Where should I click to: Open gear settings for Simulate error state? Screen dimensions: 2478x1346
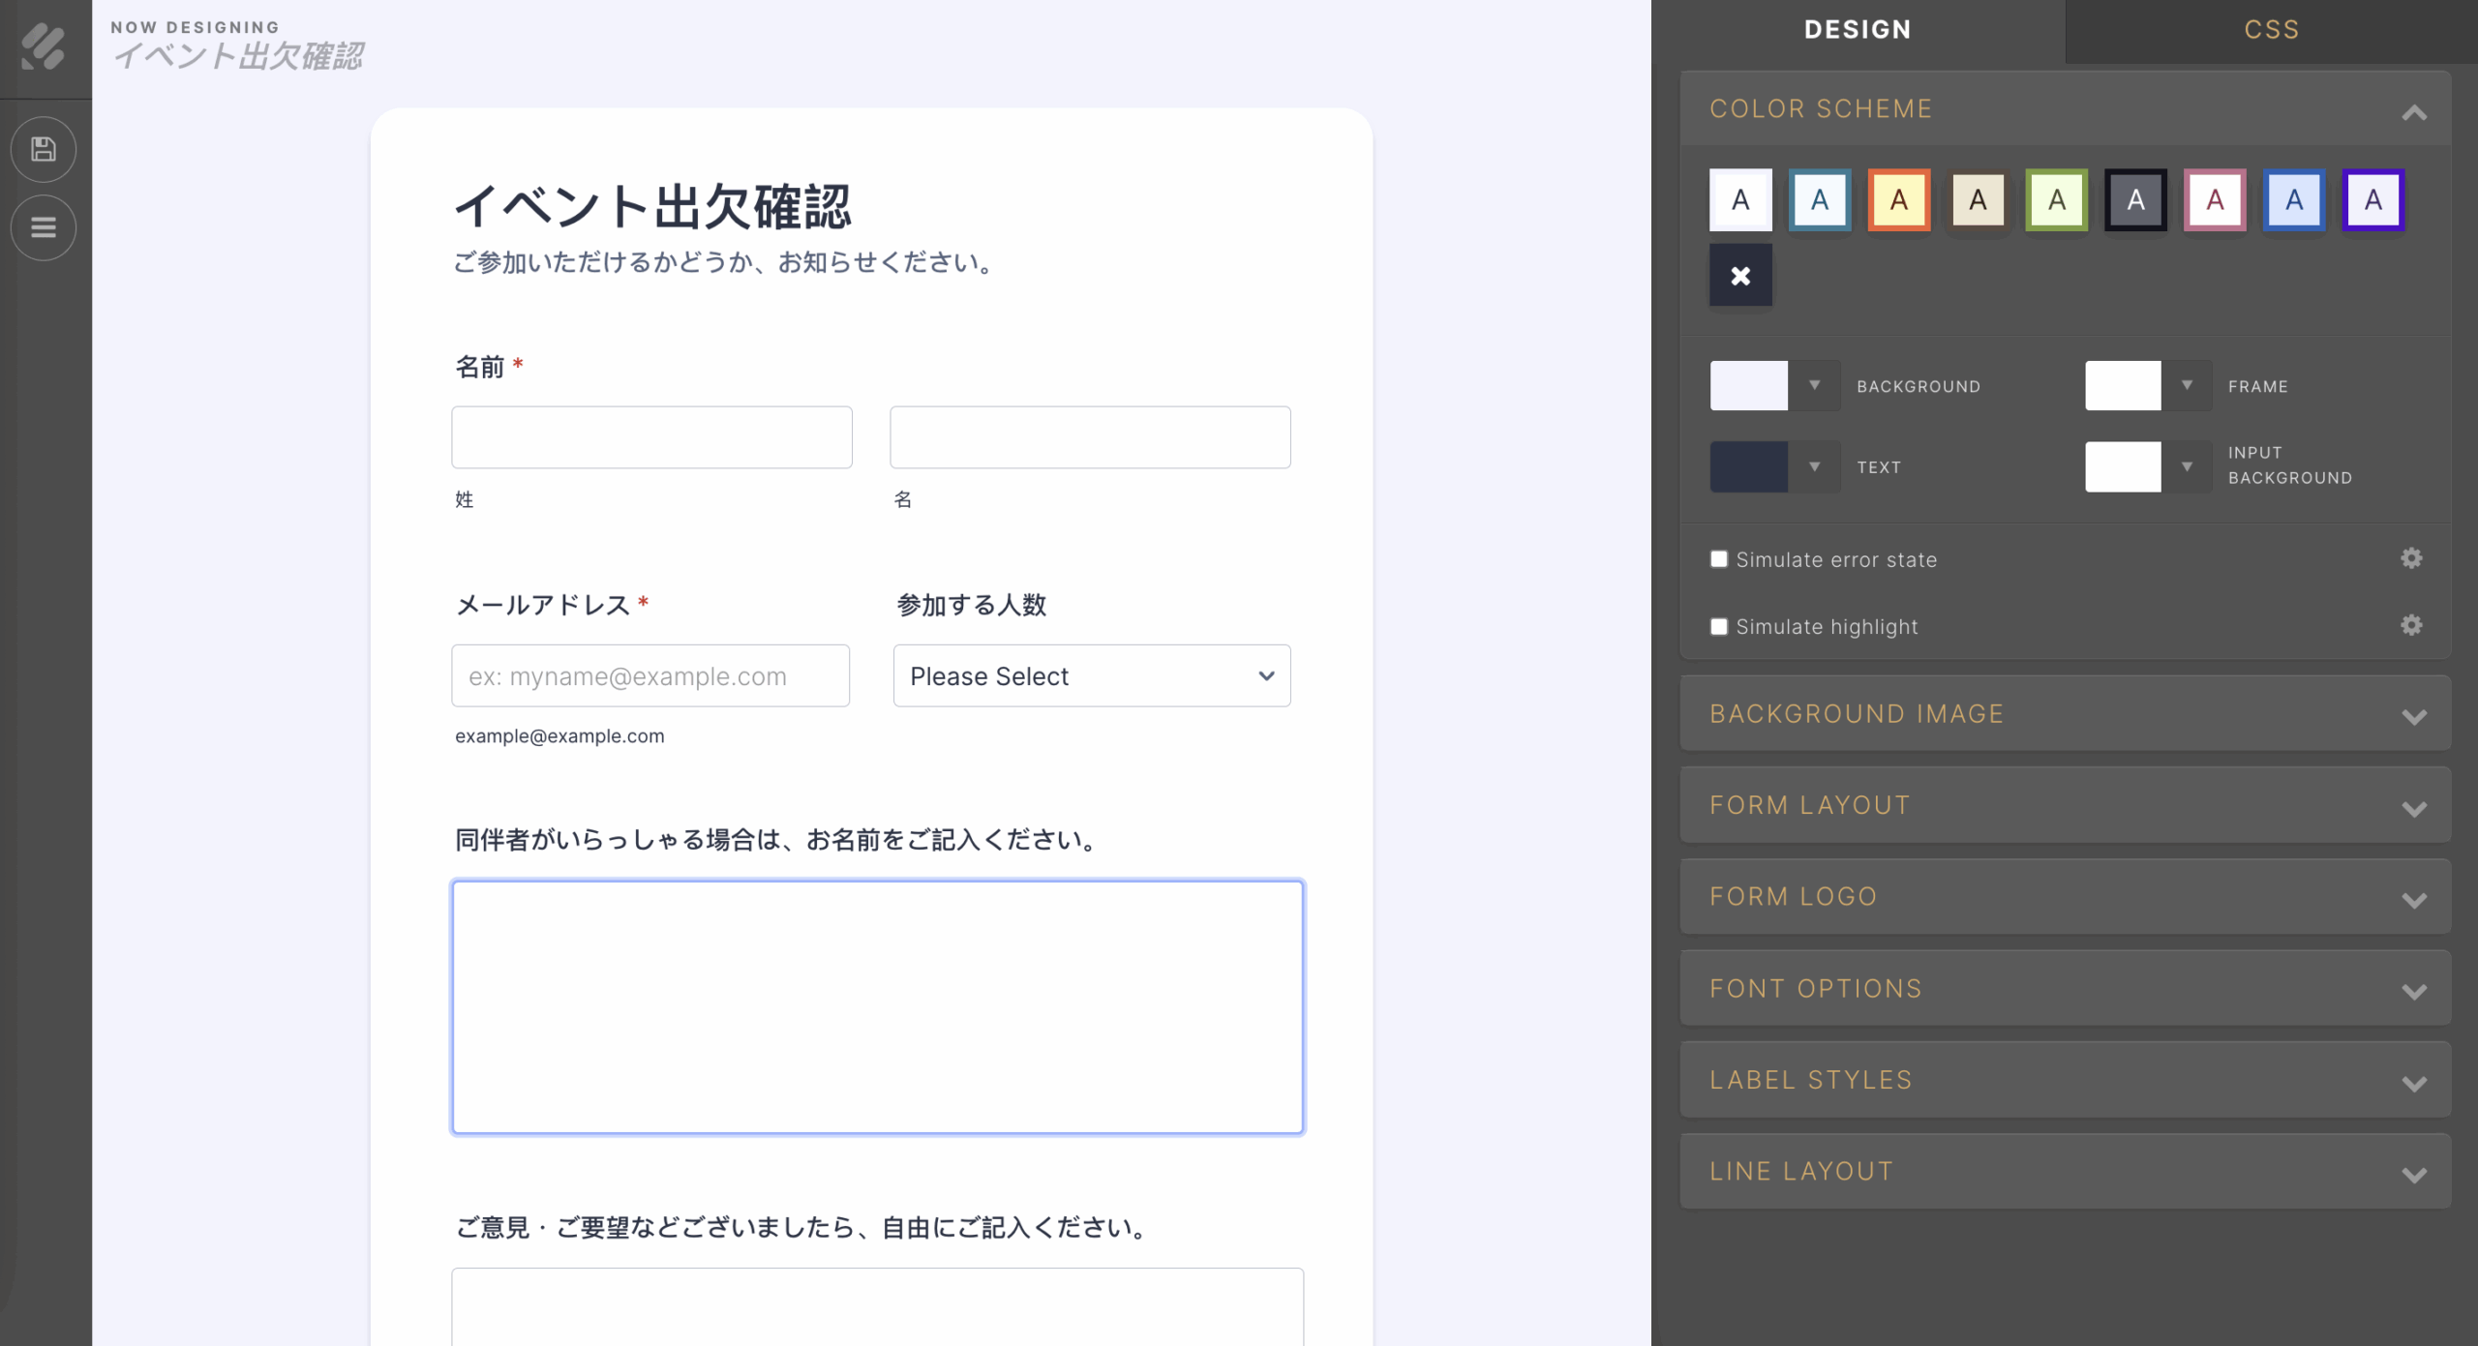pyautogui.click(x=2410, y=558)
